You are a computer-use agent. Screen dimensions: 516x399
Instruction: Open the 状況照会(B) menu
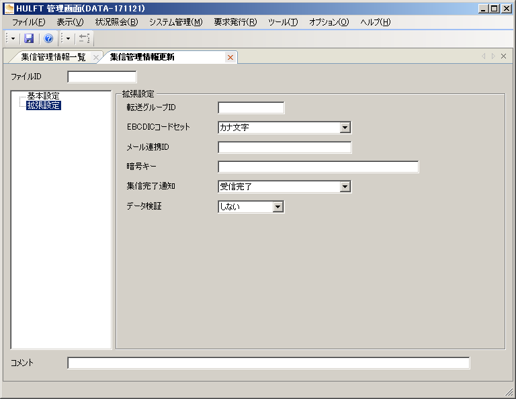coord(116,22)
